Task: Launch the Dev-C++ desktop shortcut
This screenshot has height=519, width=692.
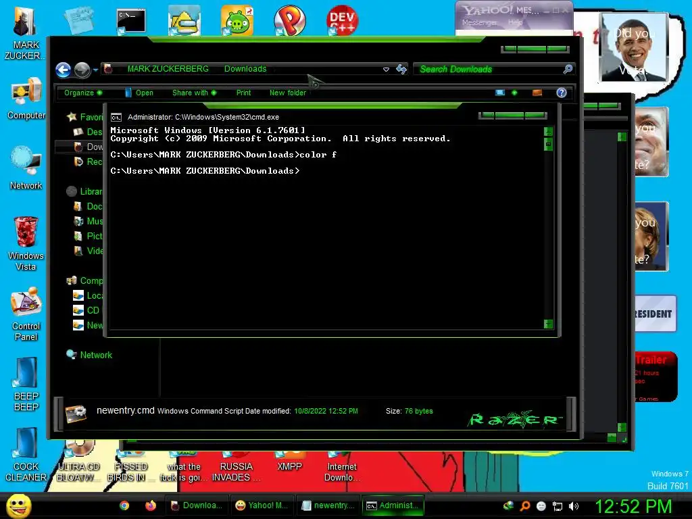Action: coord(342,20)
